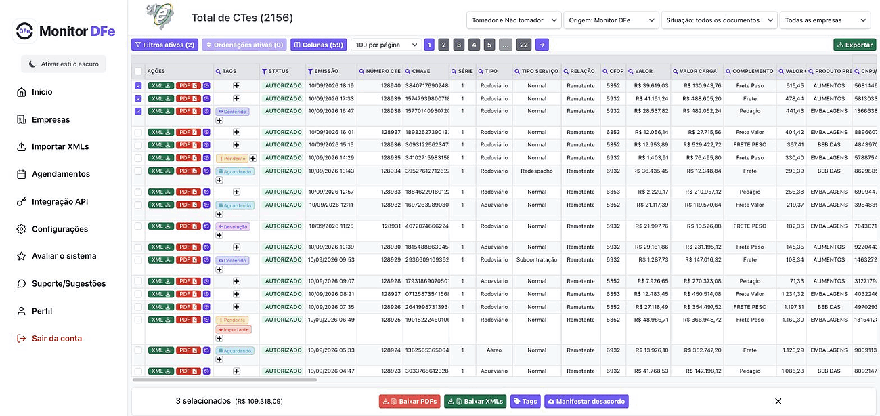The height and width of the screenshot is (416, 880).
Task: Open the Origem: Monitor DFe dropdown
Action: pyautogui.click(x=611, y=20)
